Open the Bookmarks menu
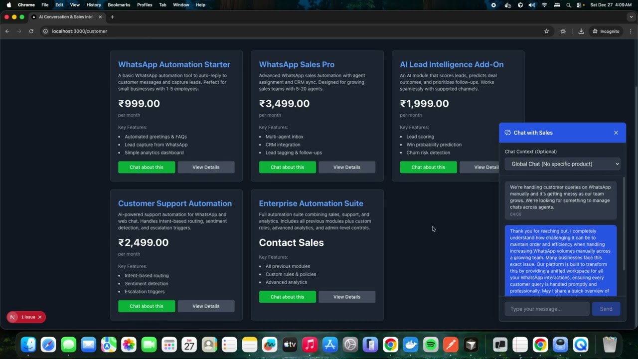The height and width of the screenshot is (359, 638). click(119, 4)
